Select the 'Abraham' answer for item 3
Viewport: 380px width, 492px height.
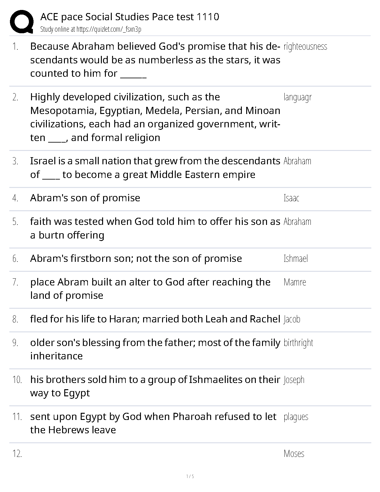point(297,161)
